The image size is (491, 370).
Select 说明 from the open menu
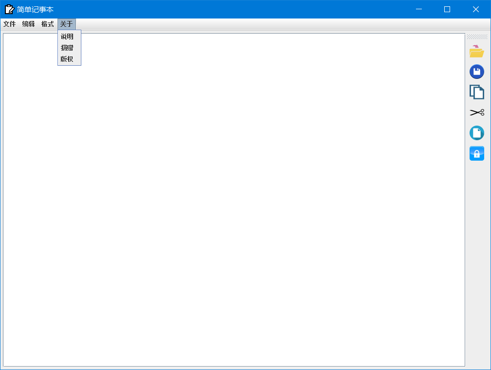pyautogui.click(x=66, y=36)
